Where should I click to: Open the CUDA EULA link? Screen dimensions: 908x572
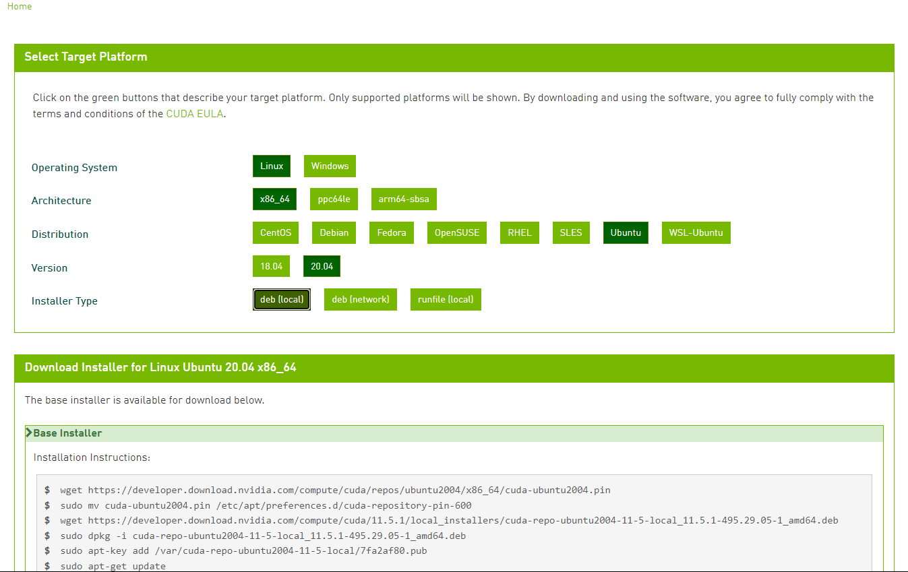(195, 114)
